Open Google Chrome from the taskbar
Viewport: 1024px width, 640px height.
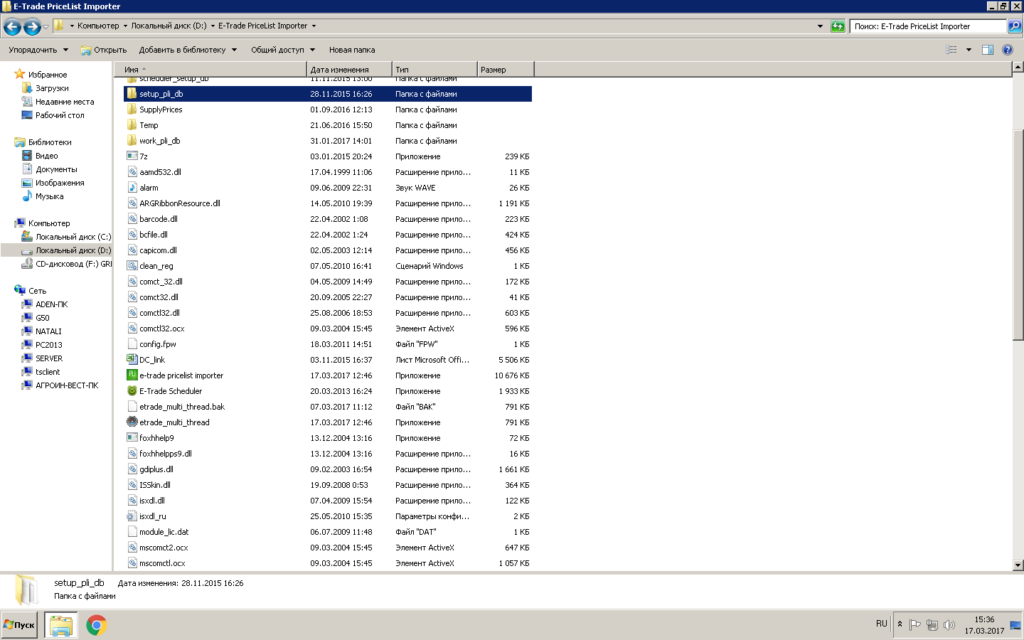tap(97, 625)
